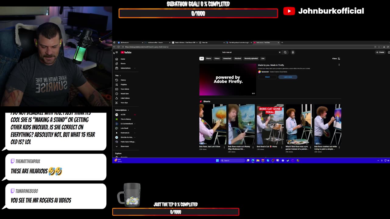Select the Videos filter chip
390x219 pixels.
point(217,58)
